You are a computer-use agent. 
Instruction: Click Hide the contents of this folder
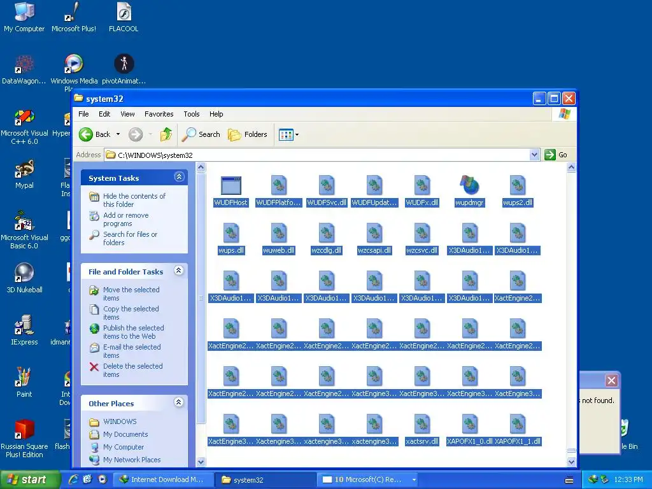(x=134, y=200)
